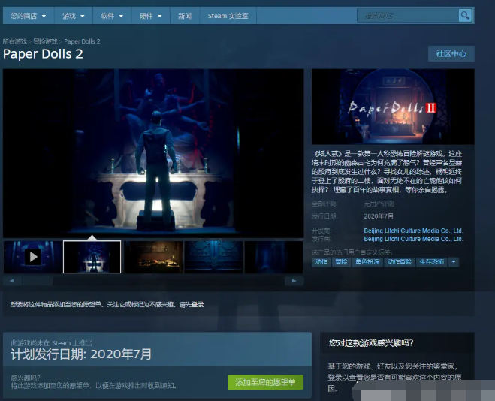Go to 冒险游戏 breadcrumb
The height and width of the screenshot is (401, 495).
tap(46, 41)
